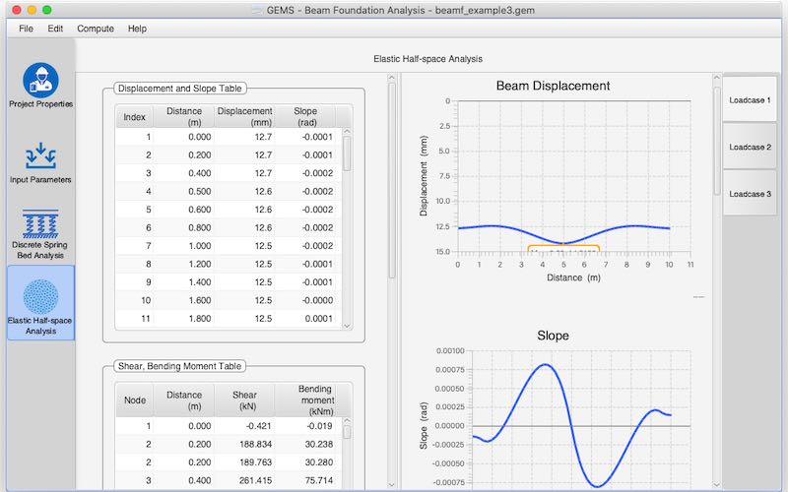Click the charts panel scrollbar thumb

tap(717, 141)
